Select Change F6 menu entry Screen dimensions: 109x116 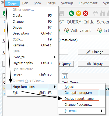[32, 22]
